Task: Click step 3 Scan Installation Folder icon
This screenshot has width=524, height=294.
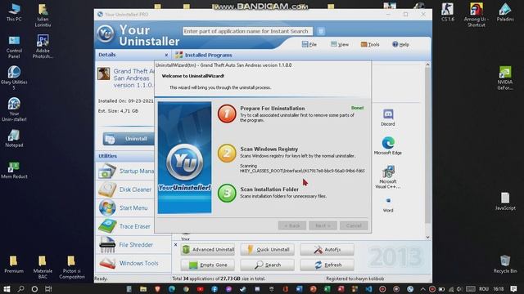Action: (x=227, y=193)
